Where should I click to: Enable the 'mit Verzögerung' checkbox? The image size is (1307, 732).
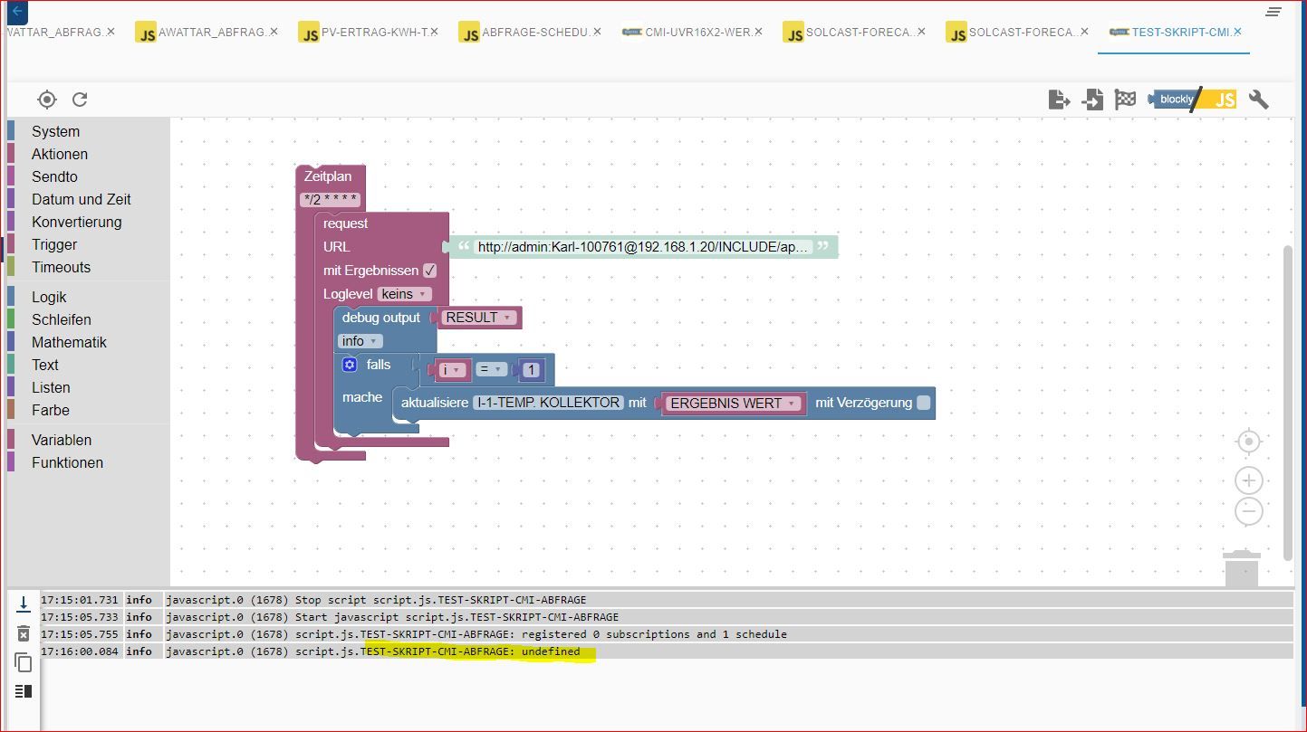pyautogui.click(x=923, y=403)
